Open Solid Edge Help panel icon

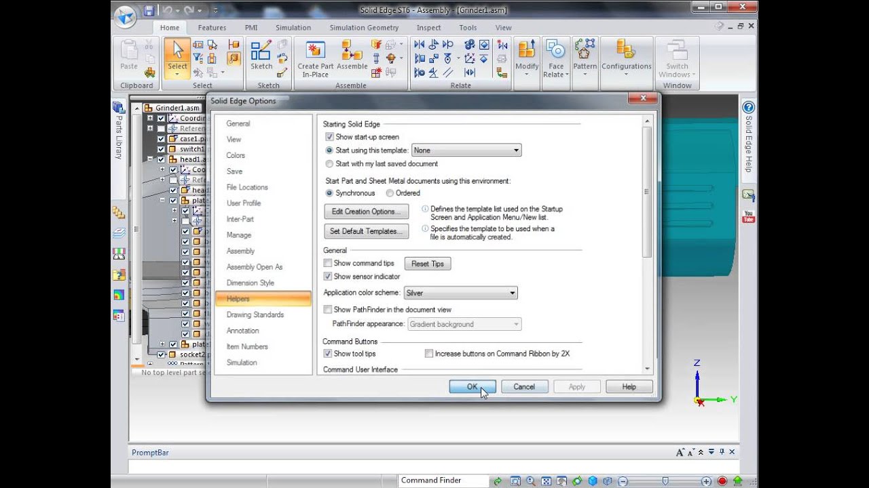(748, 108)
